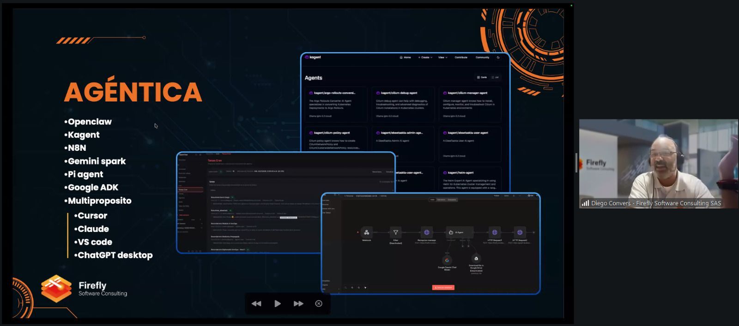Click the kagent logo in the kagent window
This screenshot has height=326, width=739.
(x=313, y=57)
